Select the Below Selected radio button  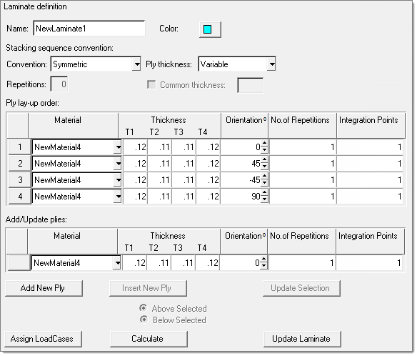[x=144, y=320]
